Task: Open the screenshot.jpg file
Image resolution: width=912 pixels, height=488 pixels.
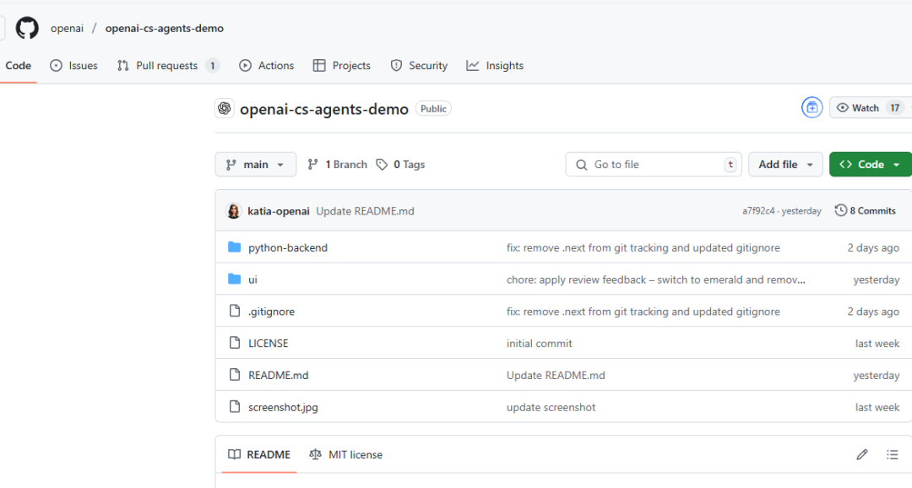Action: 283,408
